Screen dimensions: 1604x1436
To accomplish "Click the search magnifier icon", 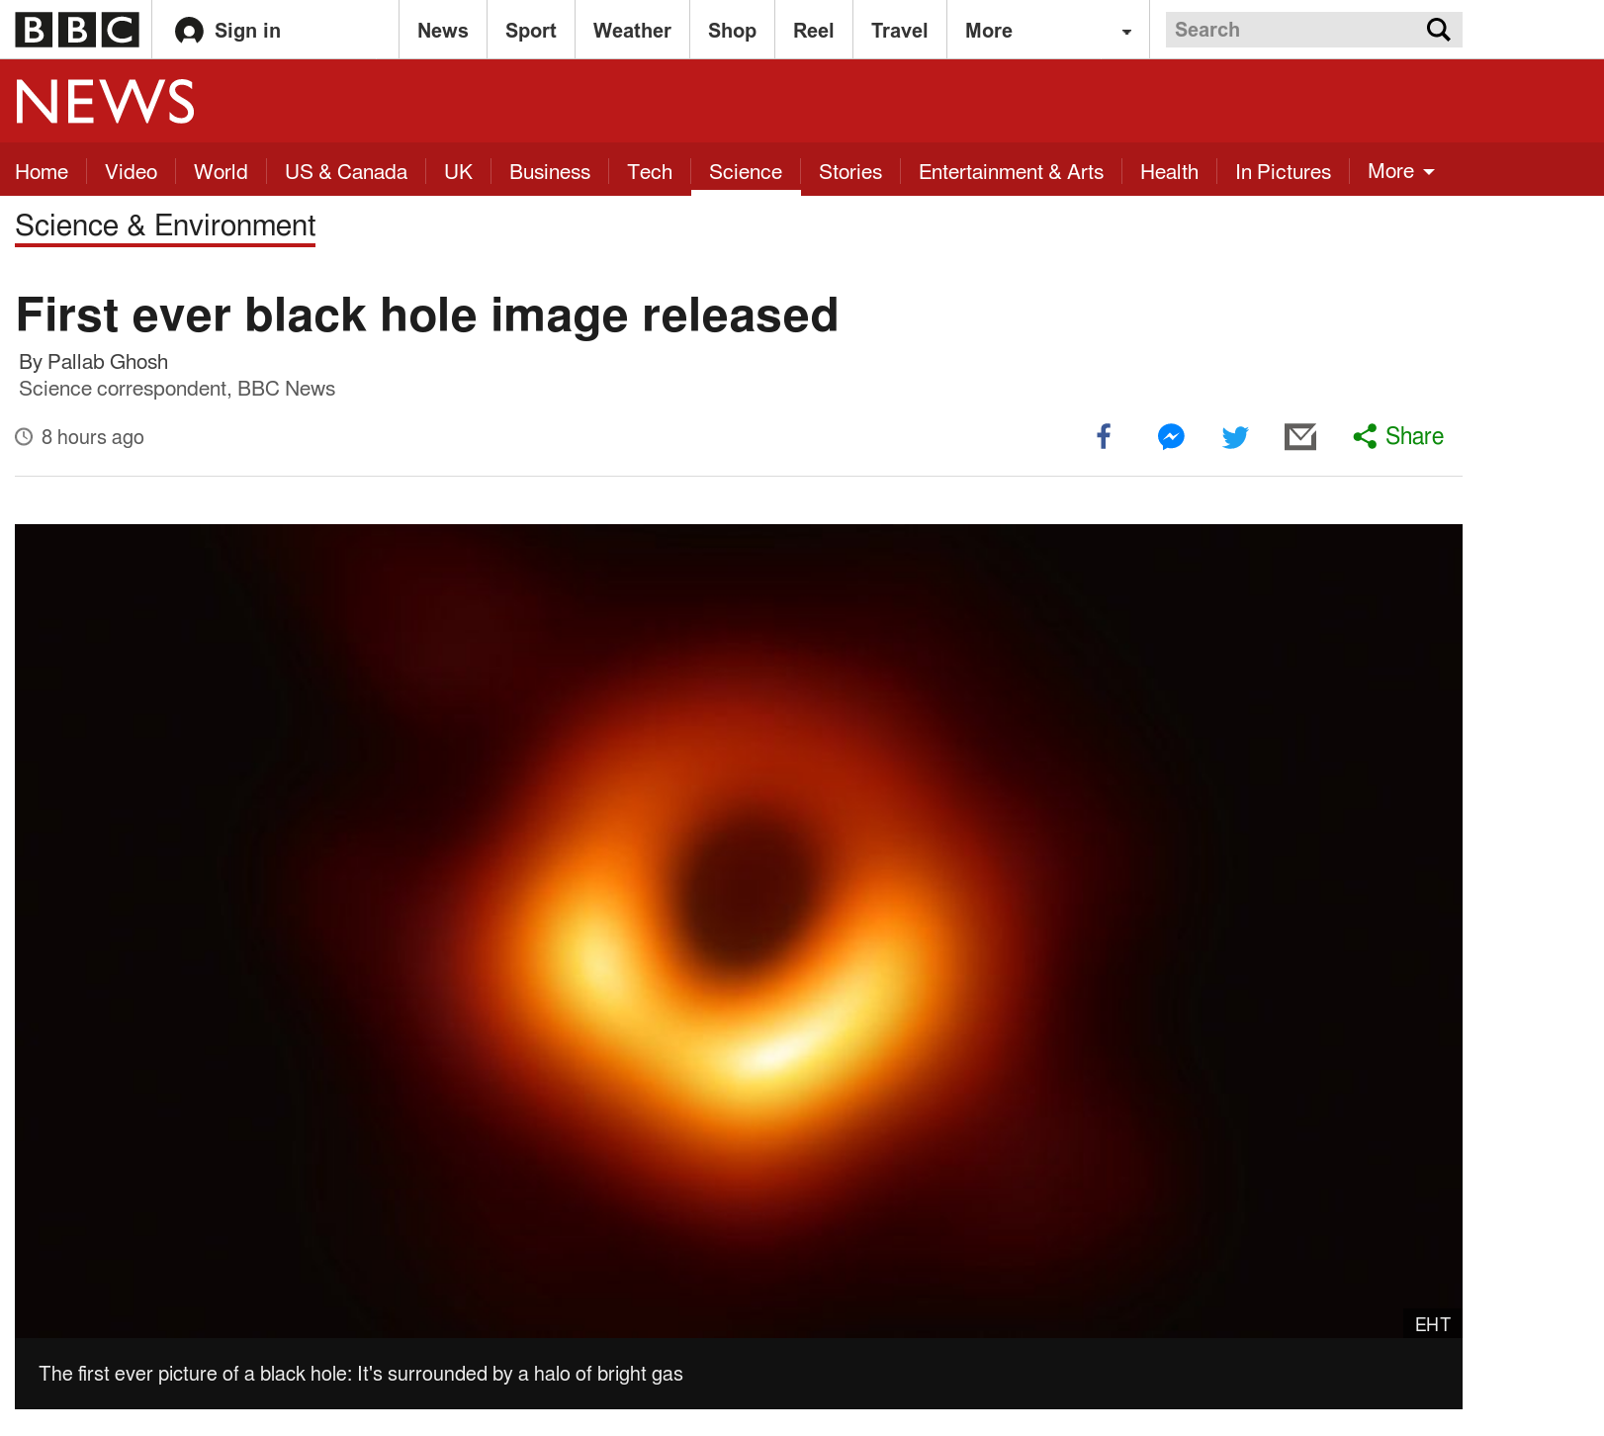I will click(1439, 30).
